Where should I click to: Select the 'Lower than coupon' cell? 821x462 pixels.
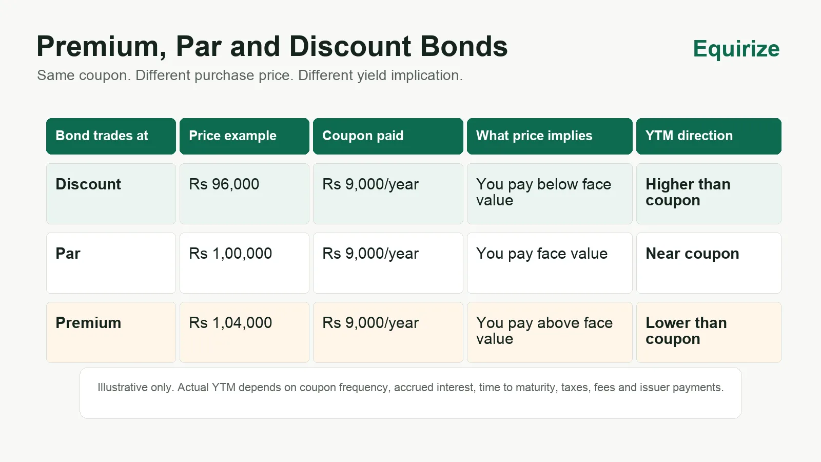(x=709, y=332)
